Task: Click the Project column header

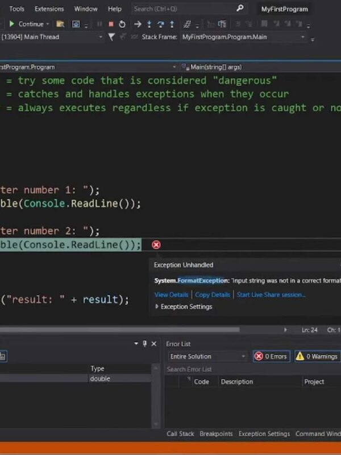Action: pyautogui.click(x=314, y=382)
